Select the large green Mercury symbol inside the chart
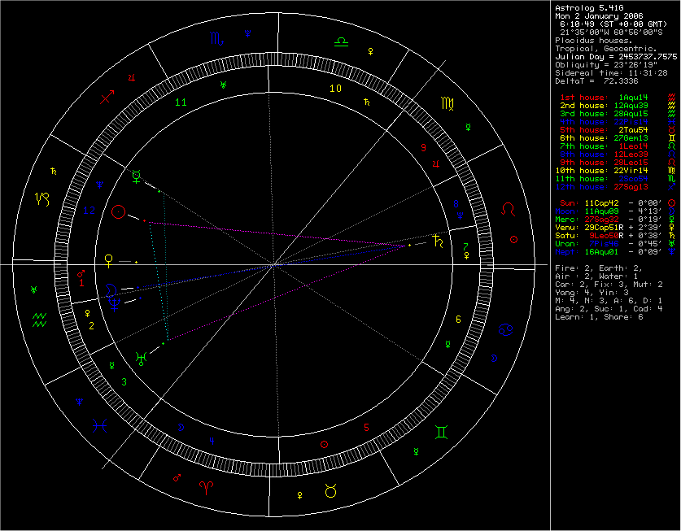The width and height of the screenshot is (681, 531). point(137,176)
